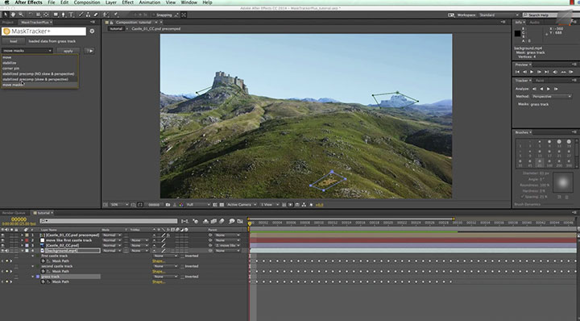Toggle visibility eye of background.mp4 layer

[3, 251]
